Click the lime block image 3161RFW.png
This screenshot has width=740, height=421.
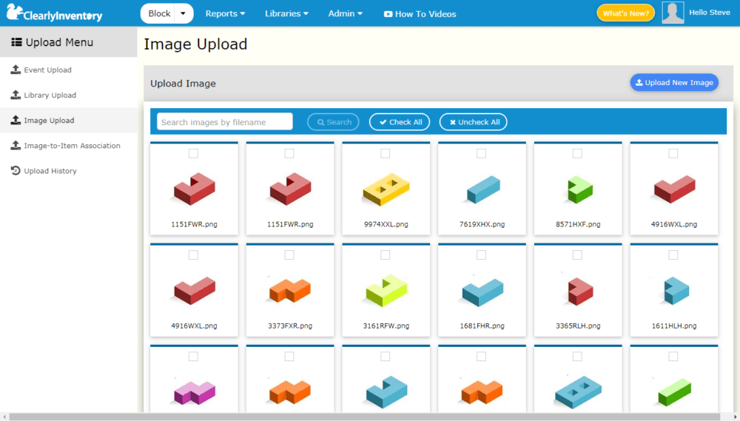point(386,290)
